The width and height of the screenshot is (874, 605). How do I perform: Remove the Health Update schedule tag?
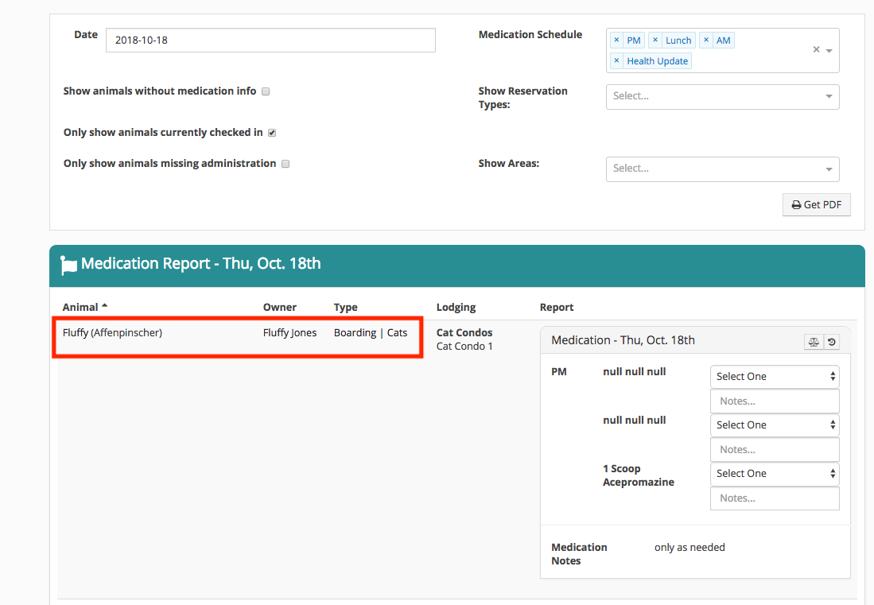617,60
